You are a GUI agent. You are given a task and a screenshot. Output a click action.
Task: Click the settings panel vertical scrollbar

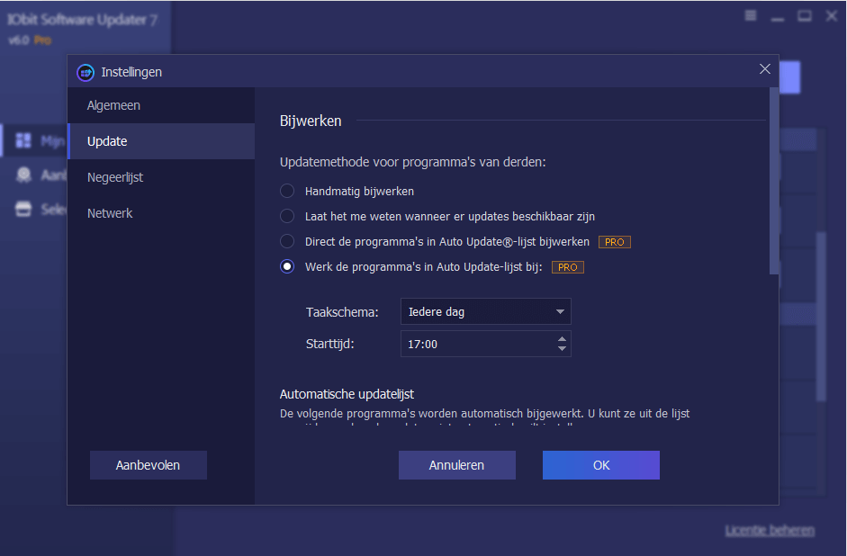click(x=773, y=180)
